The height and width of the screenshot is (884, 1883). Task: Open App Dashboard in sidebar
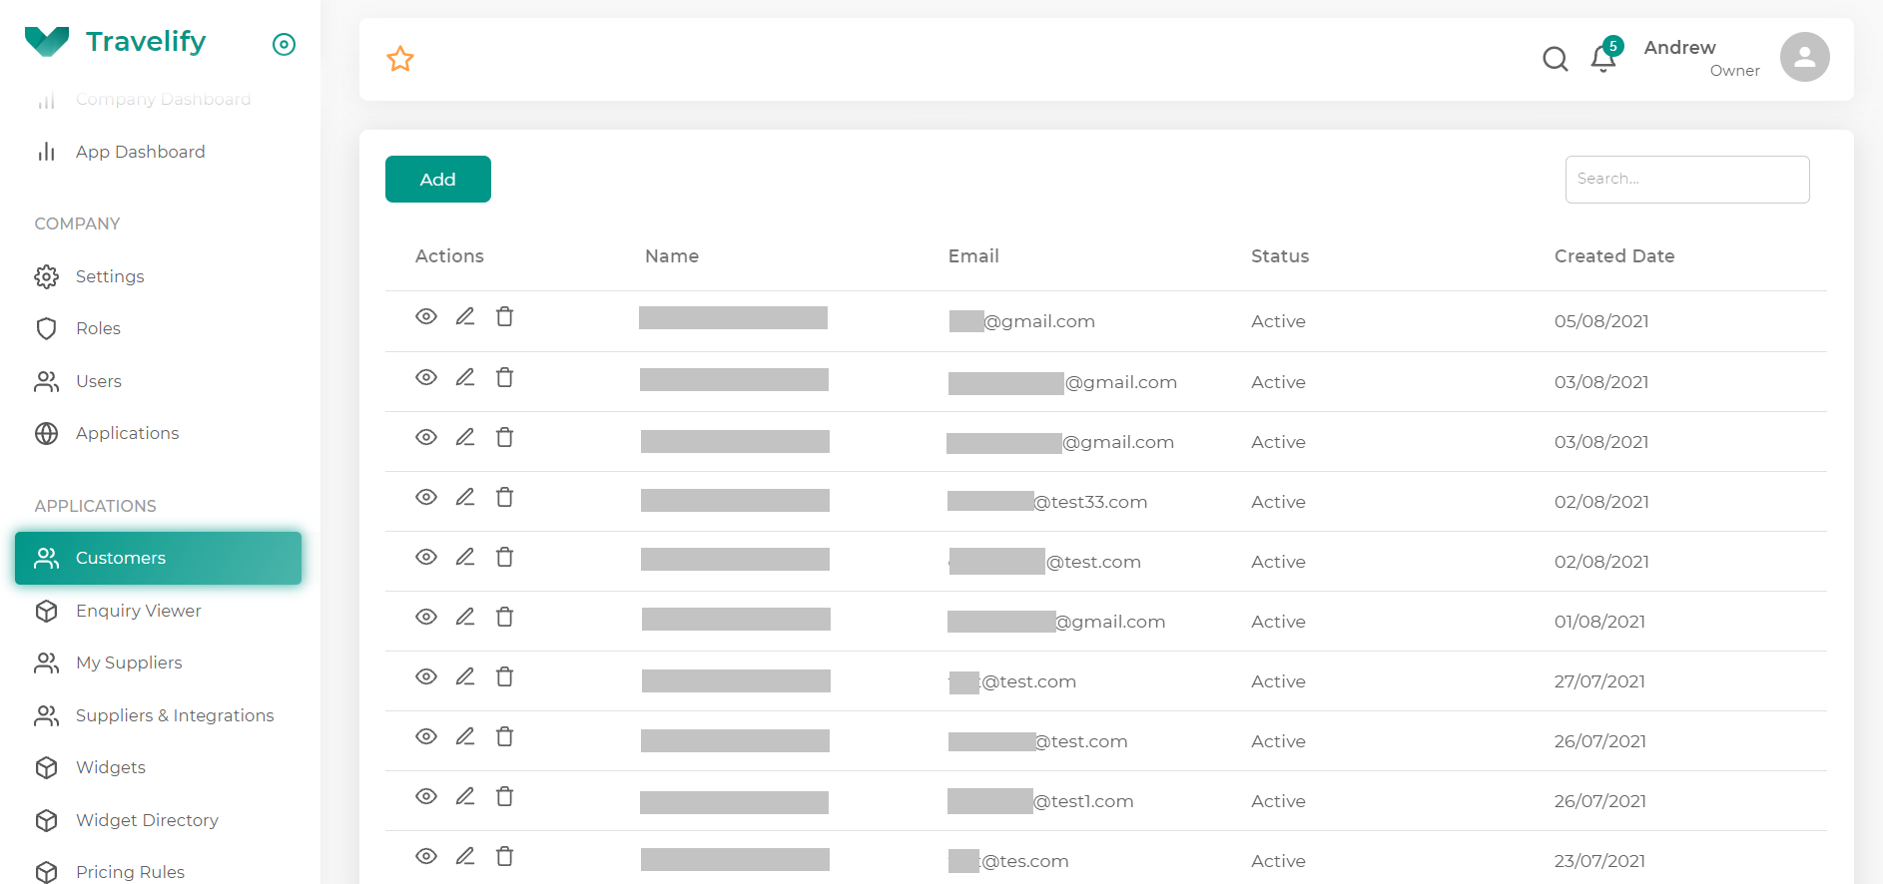point(141,152)
